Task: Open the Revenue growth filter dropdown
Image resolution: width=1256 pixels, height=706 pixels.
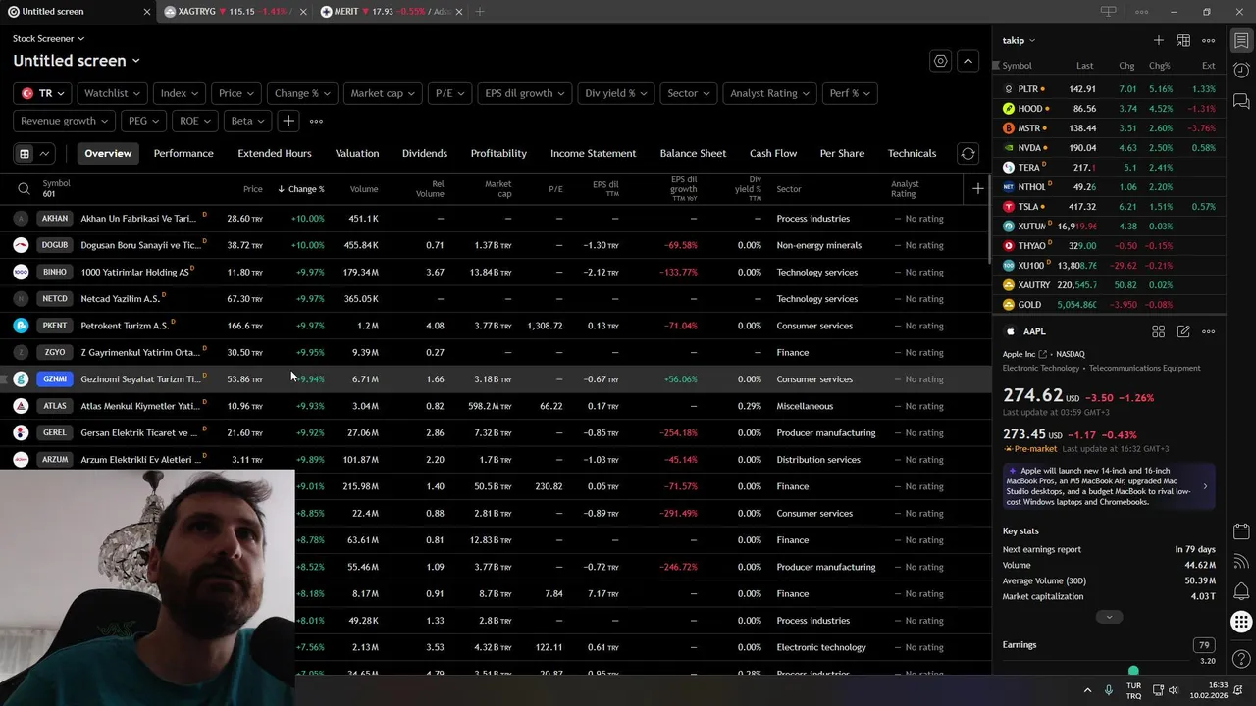Action: (x=65, y=121)
